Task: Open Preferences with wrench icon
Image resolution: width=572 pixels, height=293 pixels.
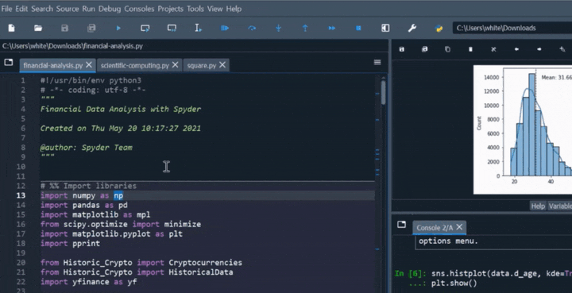Action: tap(412, 28)
